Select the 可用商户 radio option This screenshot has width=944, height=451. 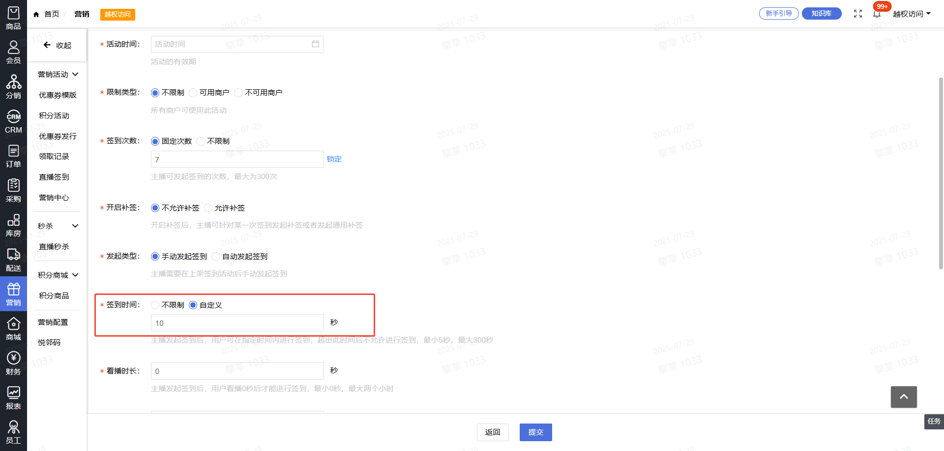193,93
